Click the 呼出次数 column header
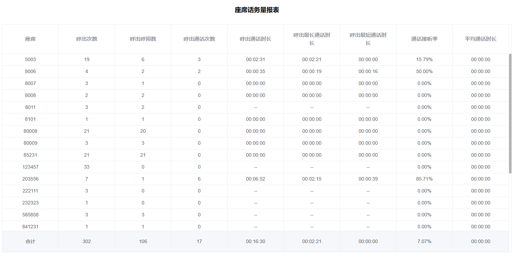521x261 pixels. point(87,39)
